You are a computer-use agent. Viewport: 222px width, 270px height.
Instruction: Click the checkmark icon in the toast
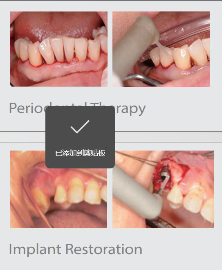pos(80,126)
